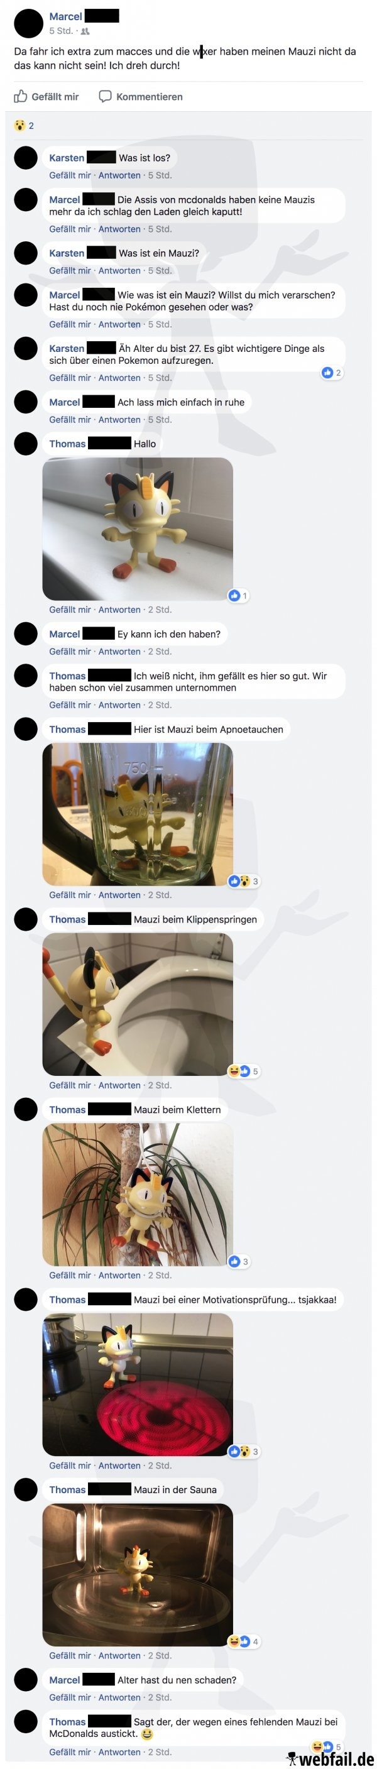
Task: View reactions on the Apnoetauchen photo
Action: [x=244, y=881]
